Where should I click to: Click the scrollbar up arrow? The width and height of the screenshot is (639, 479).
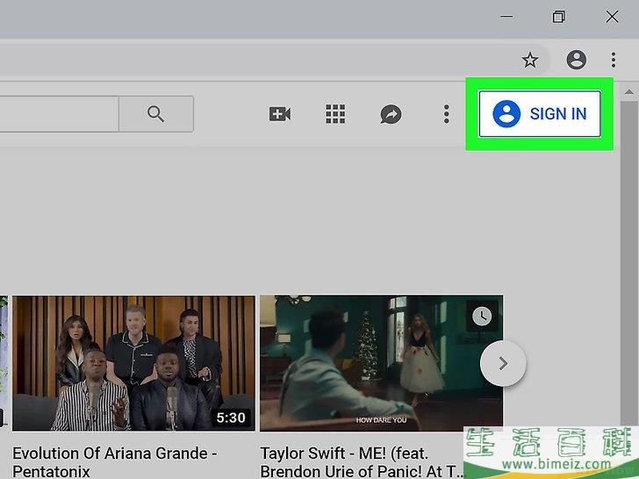click(628, 92)
